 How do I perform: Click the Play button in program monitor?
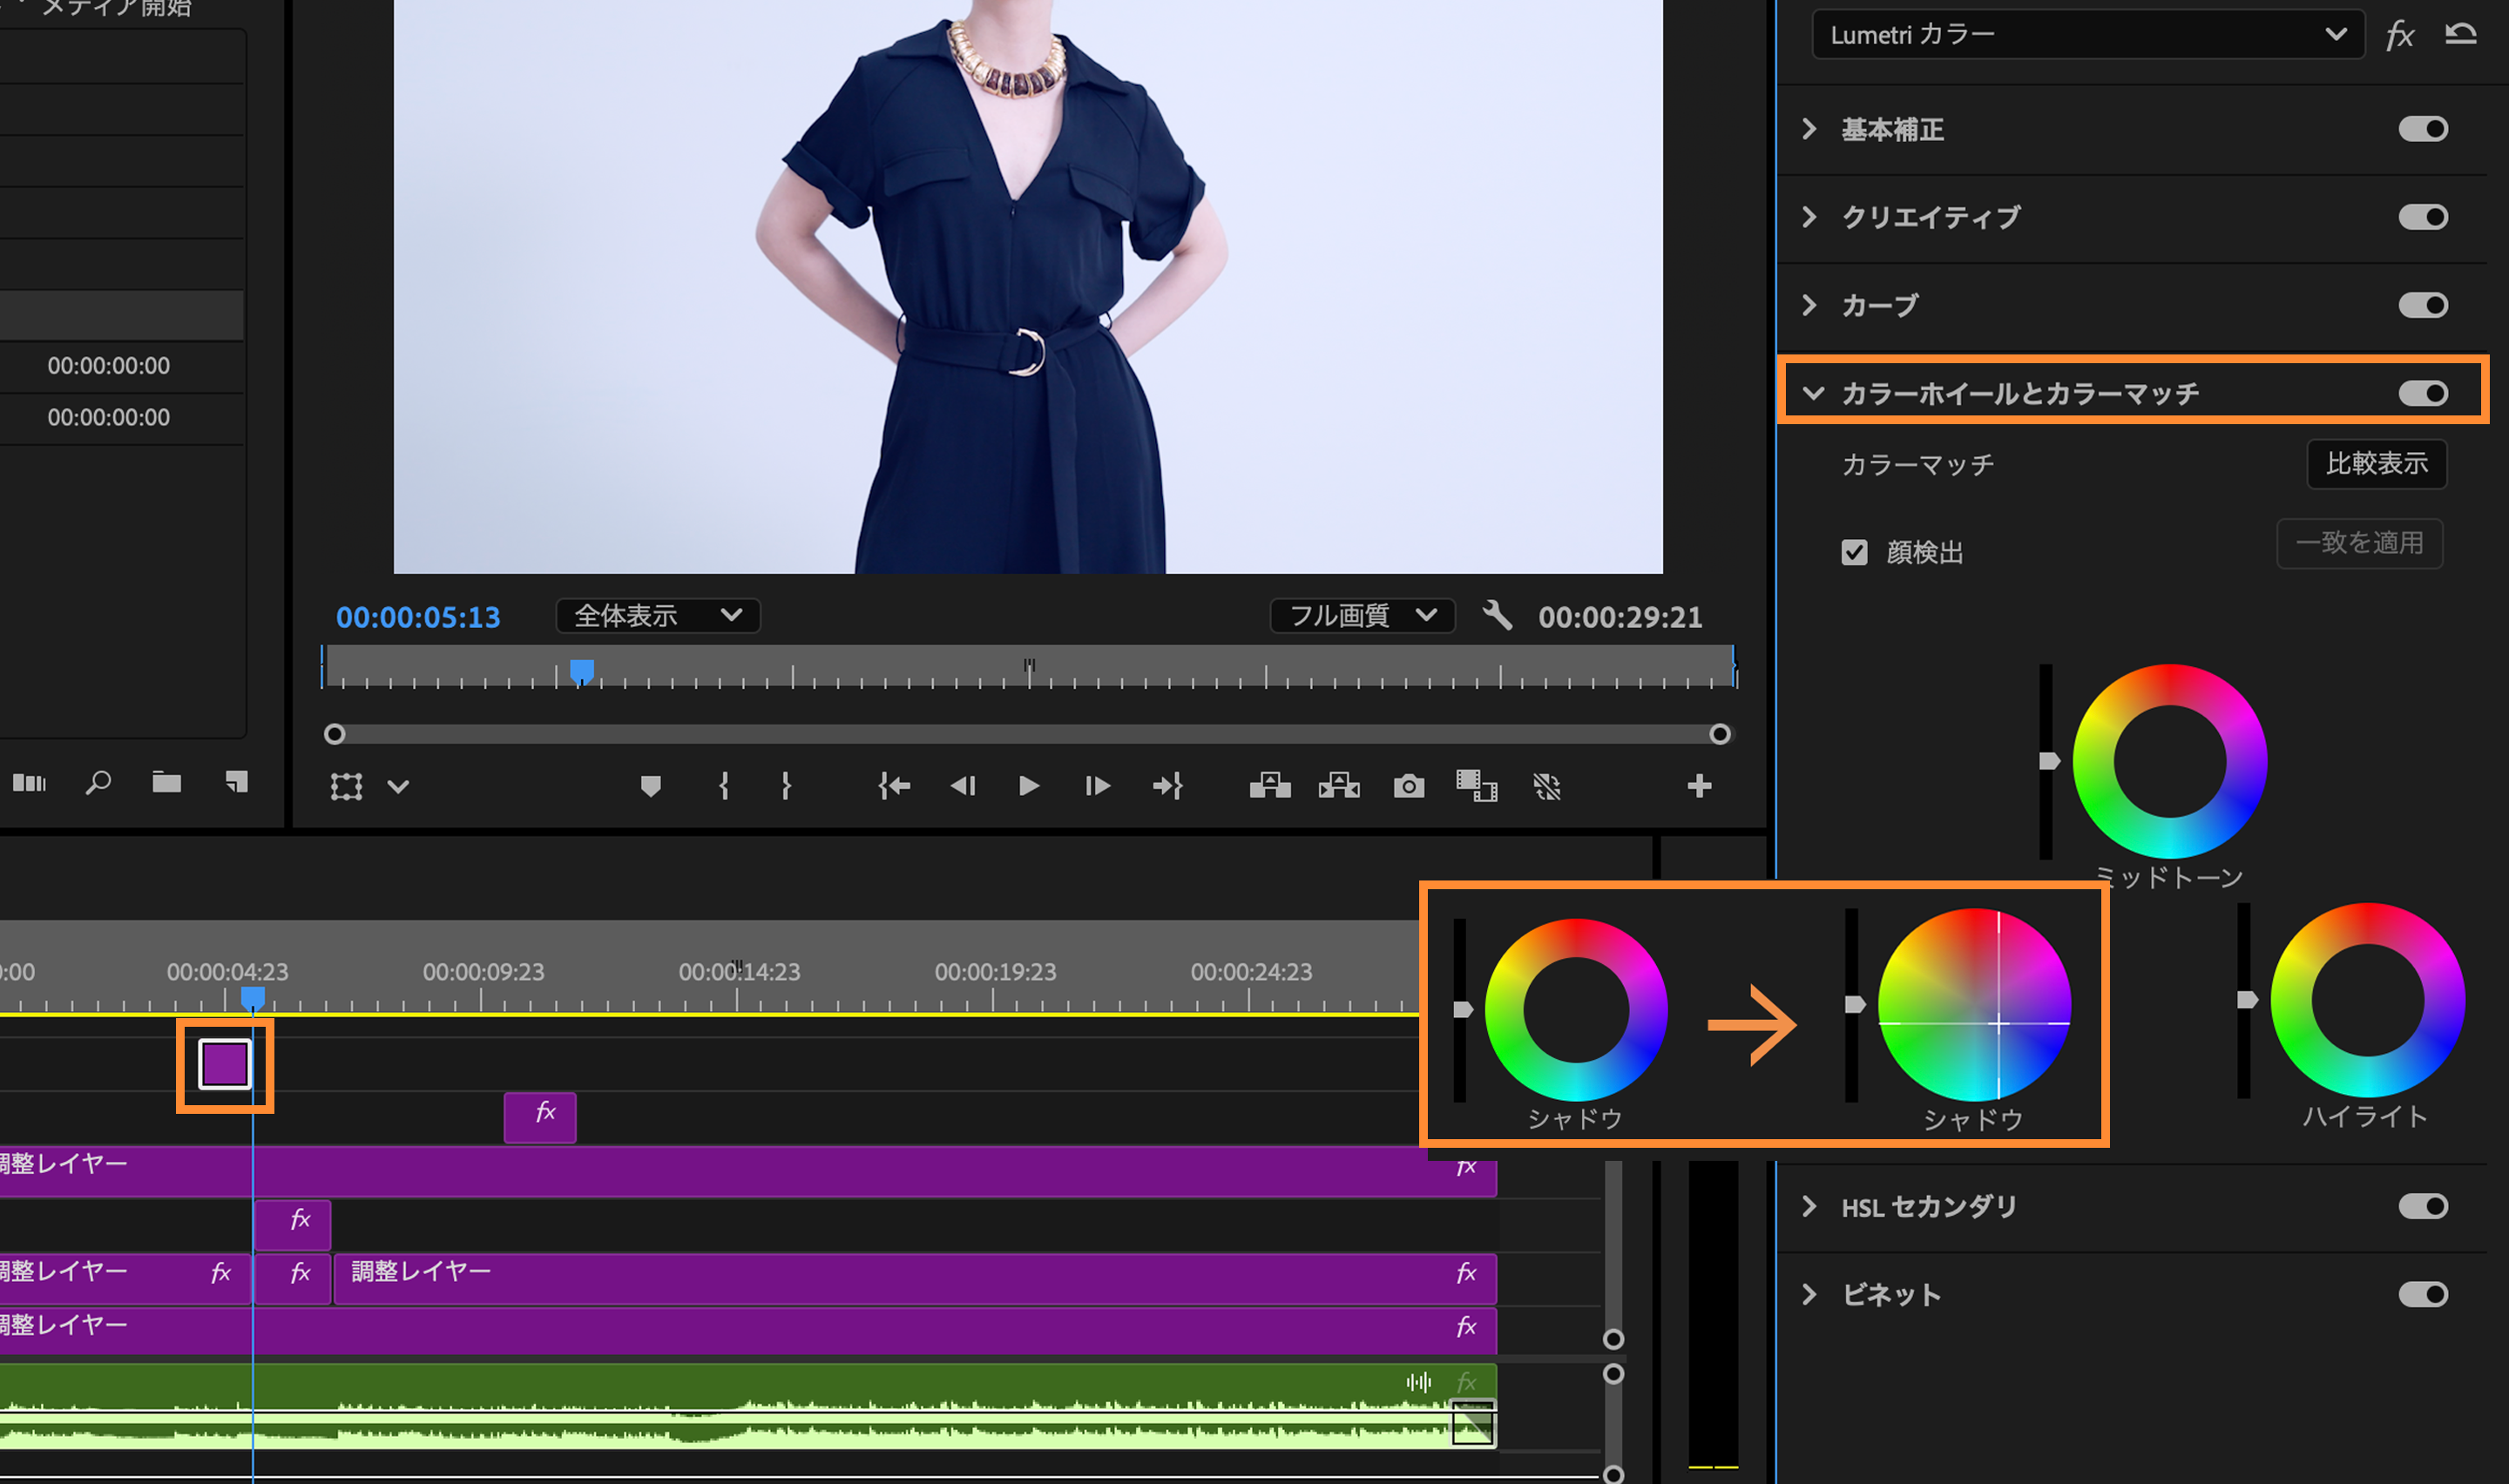[1028, 786]
